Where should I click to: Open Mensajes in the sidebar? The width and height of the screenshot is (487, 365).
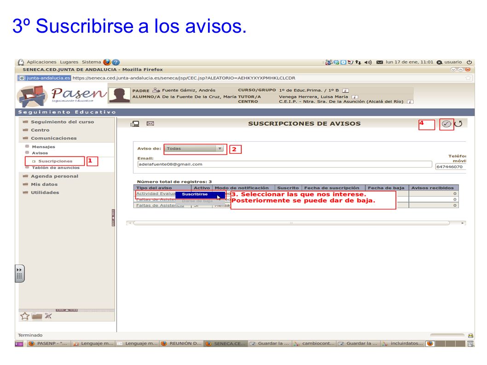tap(43, 147)
